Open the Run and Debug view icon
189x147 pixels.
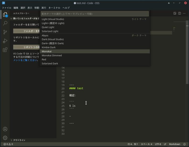(x=5, y=41)
